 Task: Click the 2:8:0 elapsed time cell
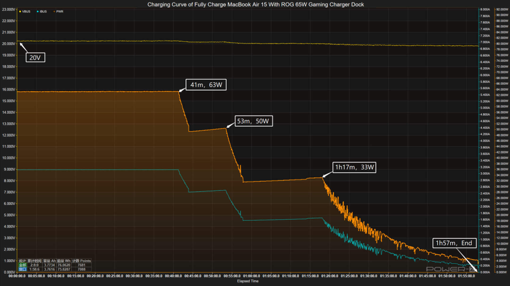click(35, 265)
